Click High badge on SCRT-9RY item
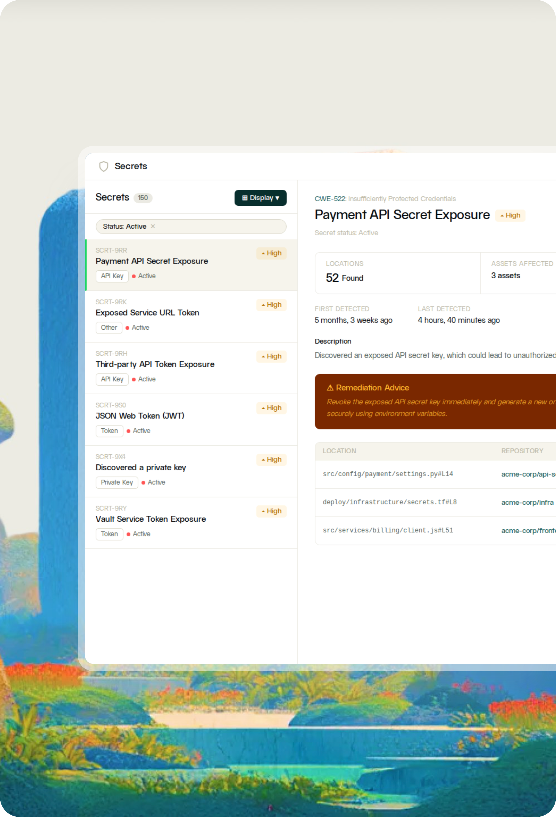This screenshot has height=817, width=556. click(271, 511)
